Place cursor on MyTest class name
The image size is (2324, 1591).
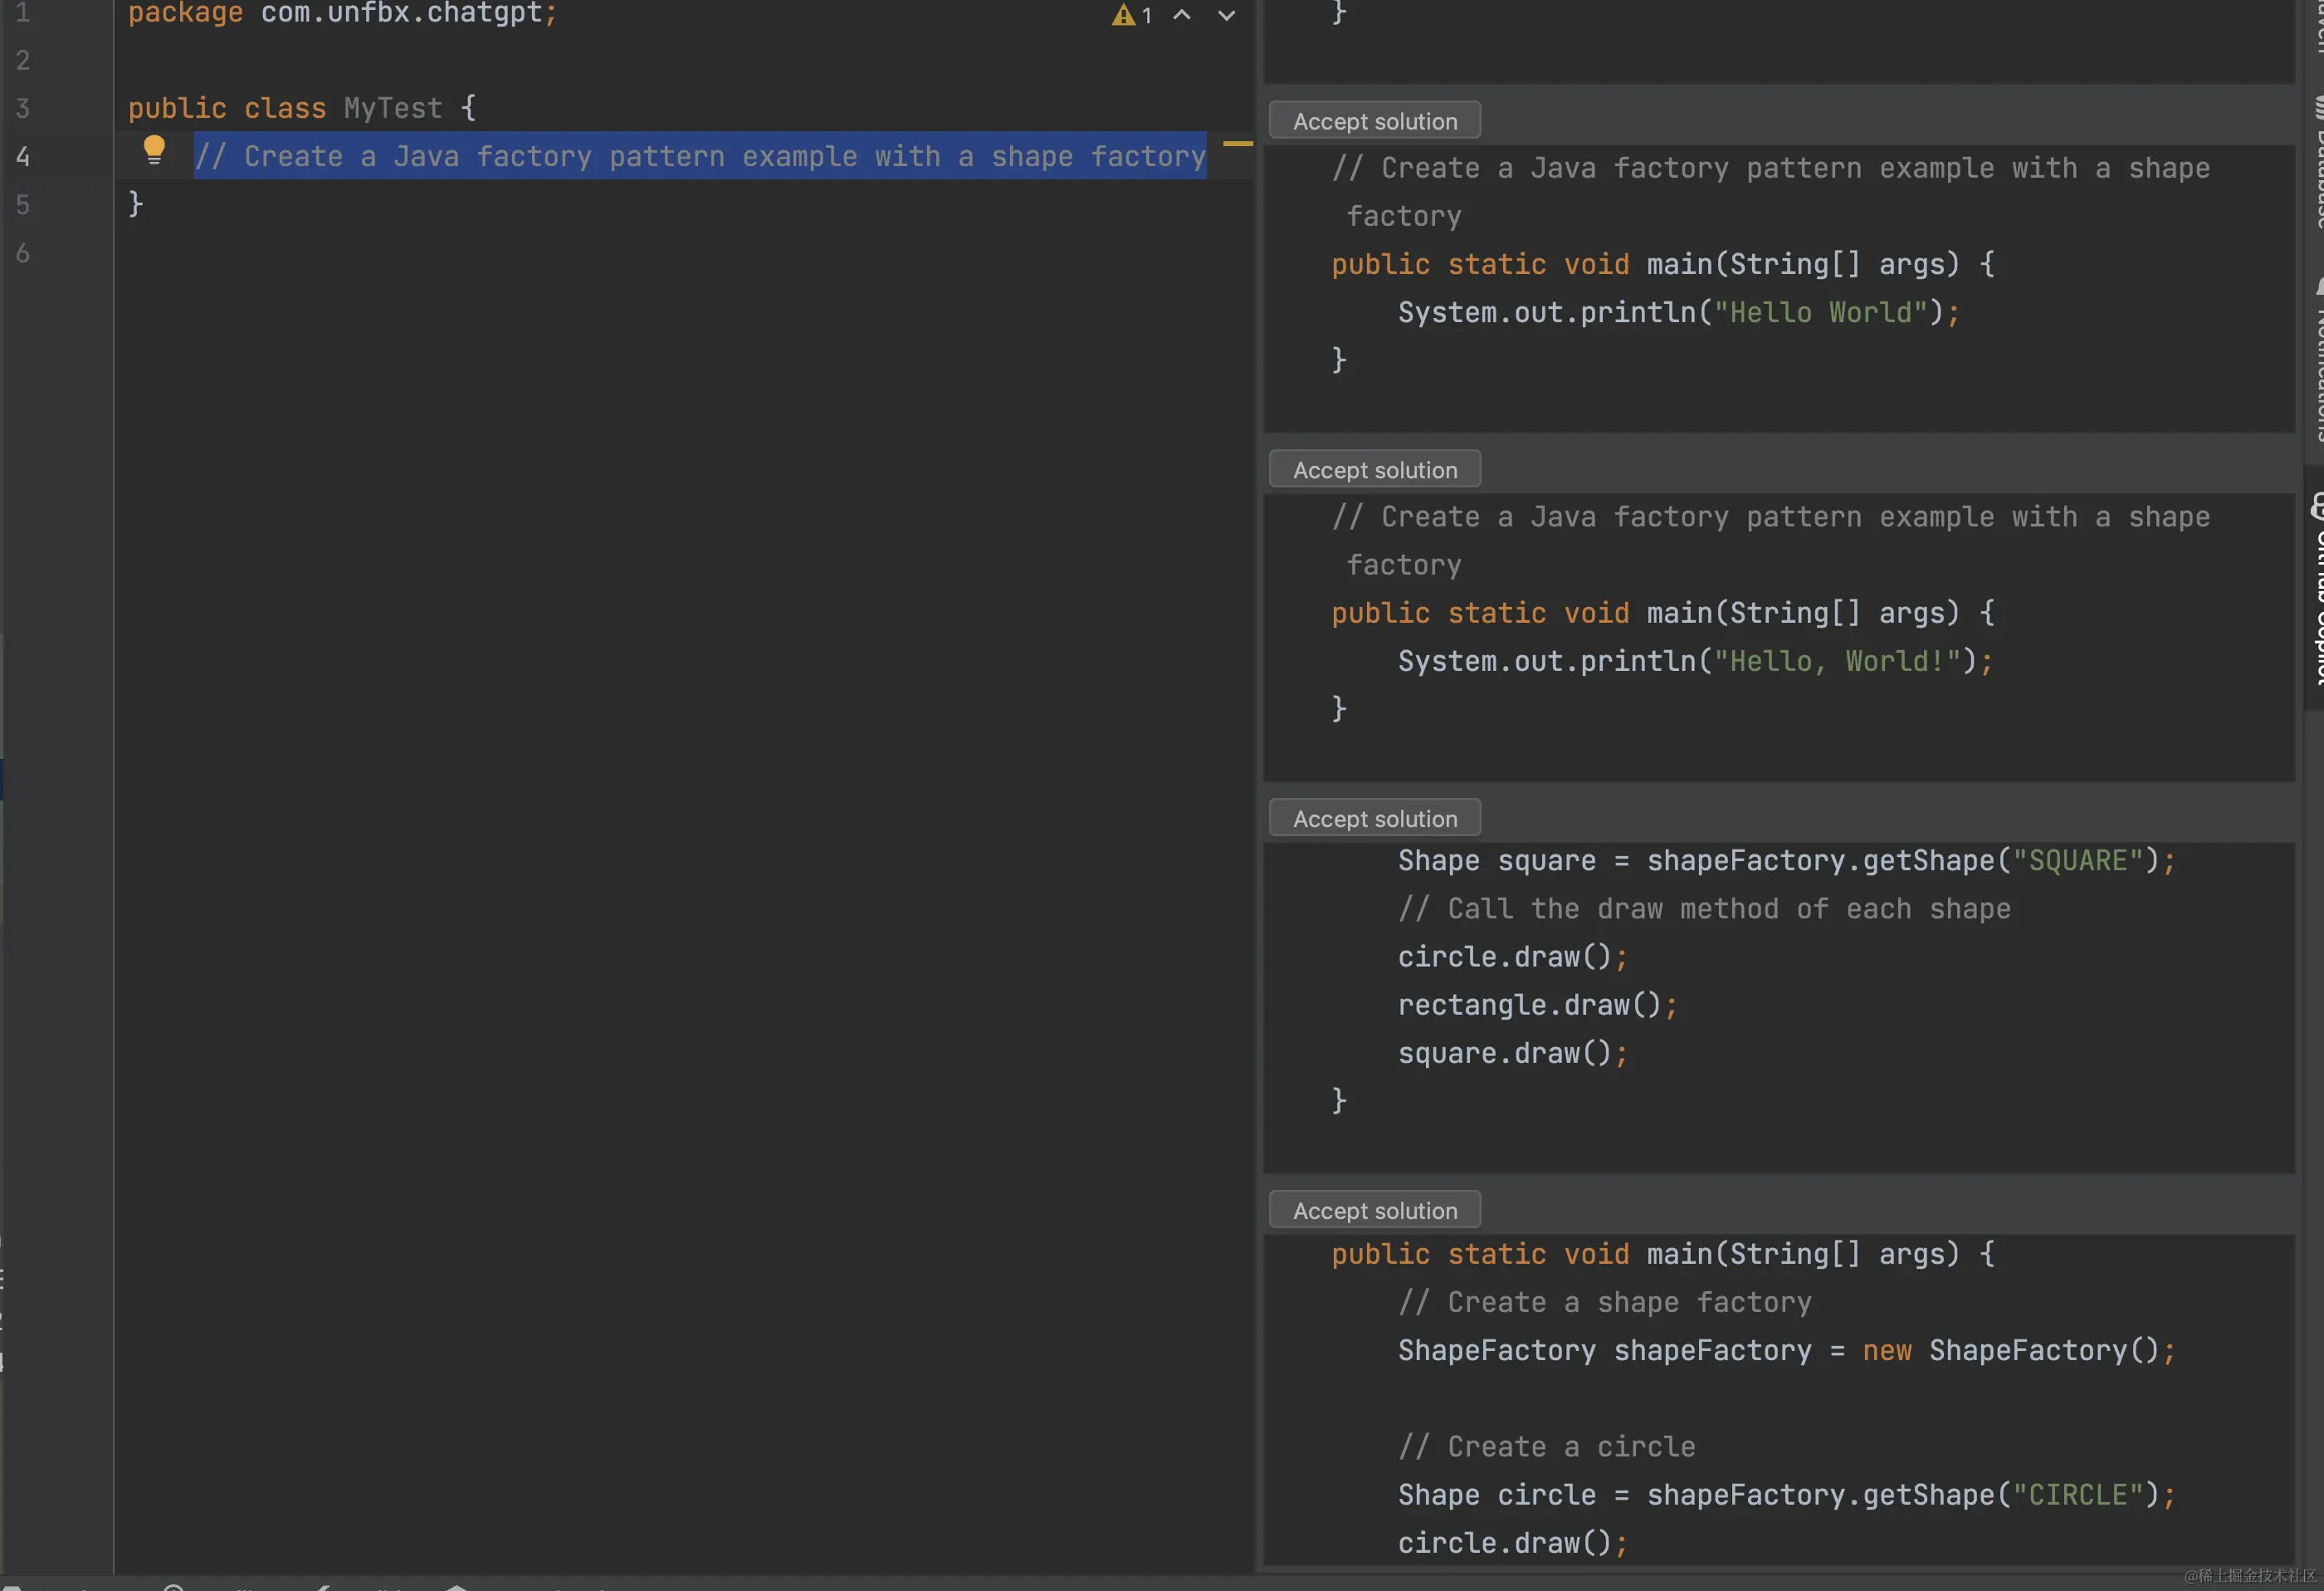(392, 108)
